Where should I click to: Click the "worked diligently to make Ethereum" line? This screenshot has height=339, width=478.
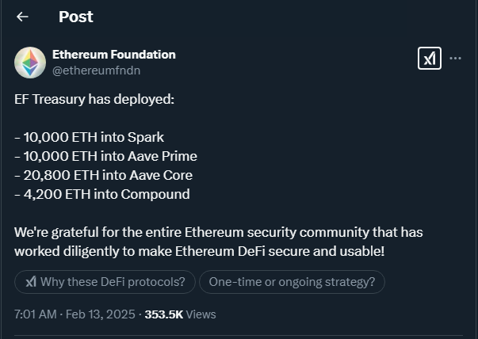199,251
